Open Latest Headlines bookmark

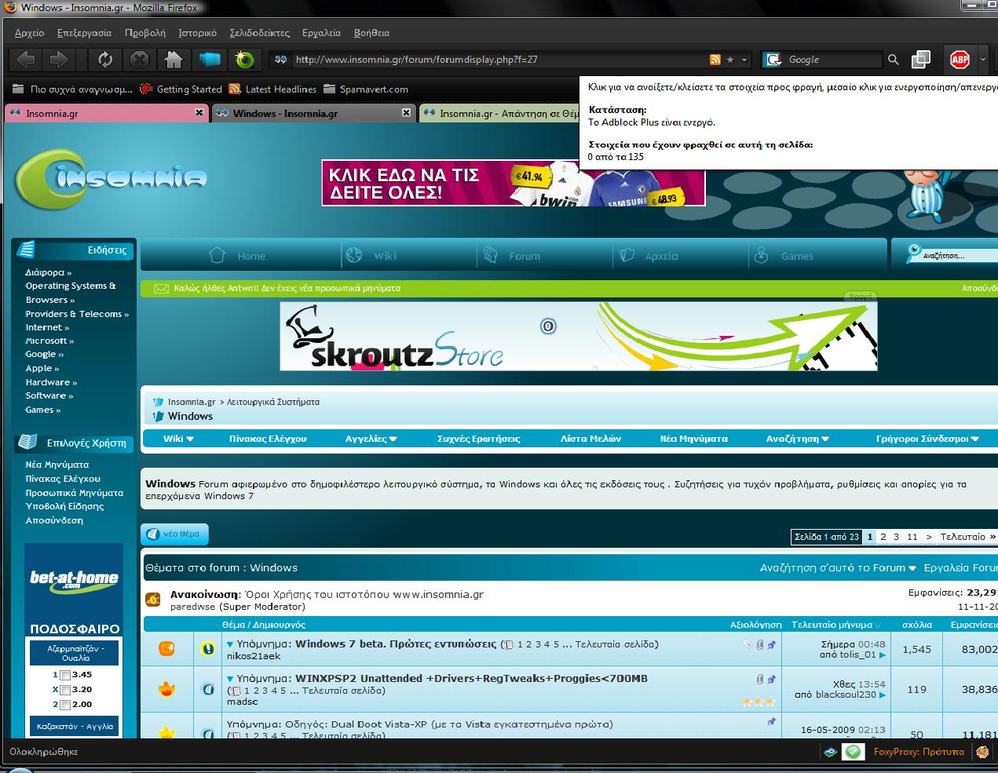(272, 89)
